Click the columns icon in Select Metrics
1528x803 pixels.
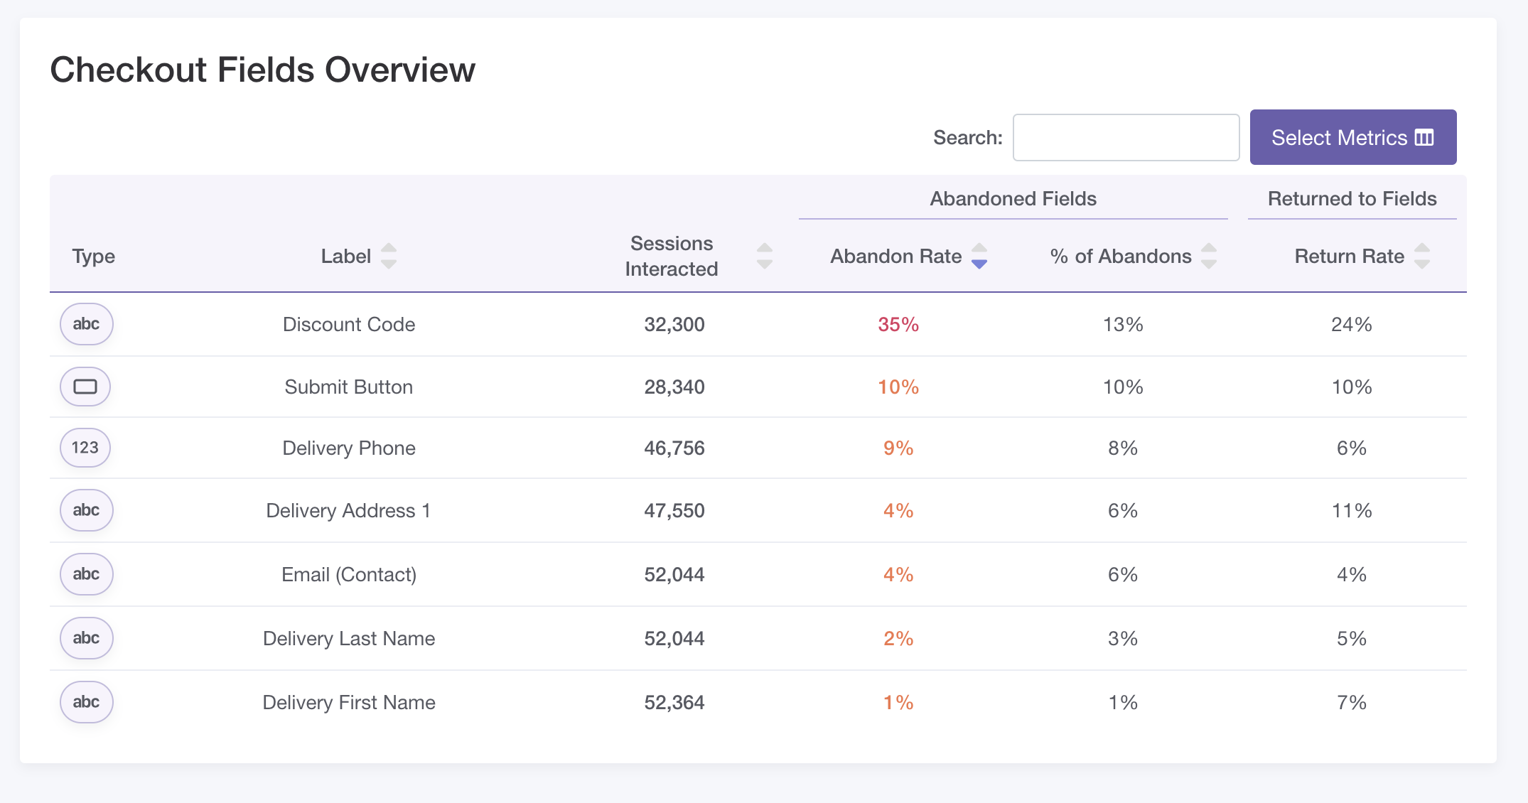pos(1424,137)
